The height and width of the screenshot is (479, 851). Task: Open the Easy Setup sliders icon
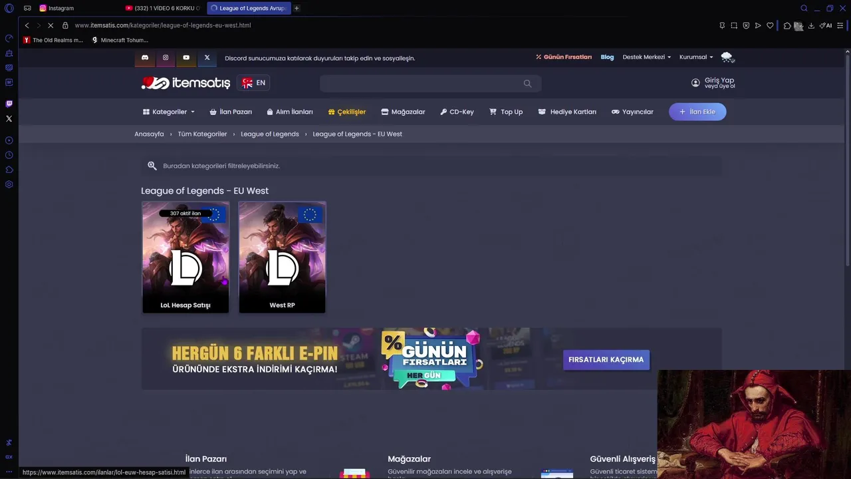[840, 25]
